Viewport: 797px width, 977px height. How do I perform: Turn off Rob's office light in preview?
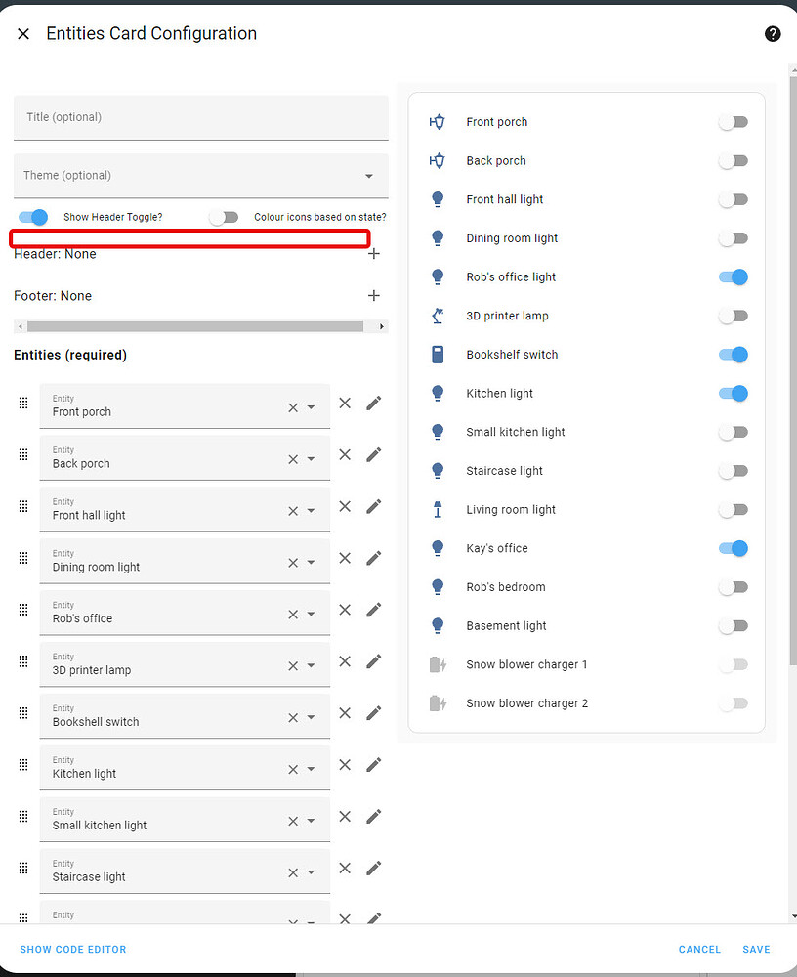click(x=734, y=276)
